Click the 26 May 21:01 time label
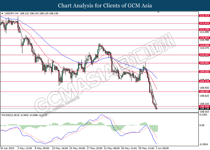 (x=129, y=148)
